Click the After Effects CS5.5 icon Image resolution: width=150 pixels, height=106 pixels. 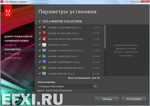[44, 51]
